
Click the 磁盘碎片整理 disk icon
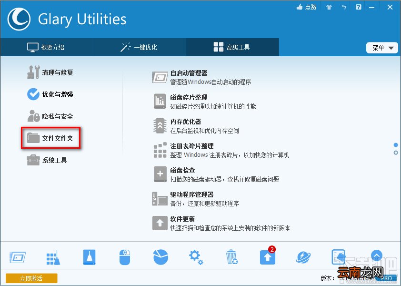click(x=160, y=101)
